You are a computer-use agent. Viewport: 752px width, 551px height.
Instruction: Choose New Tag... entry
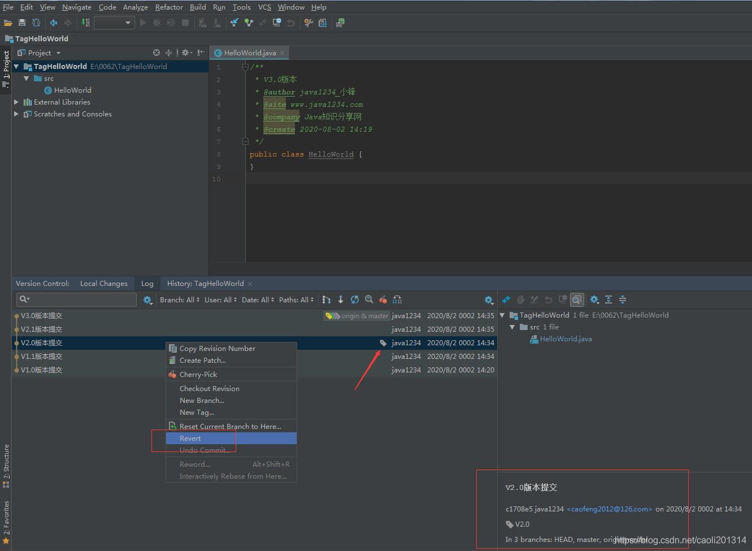tap(231, 413)
